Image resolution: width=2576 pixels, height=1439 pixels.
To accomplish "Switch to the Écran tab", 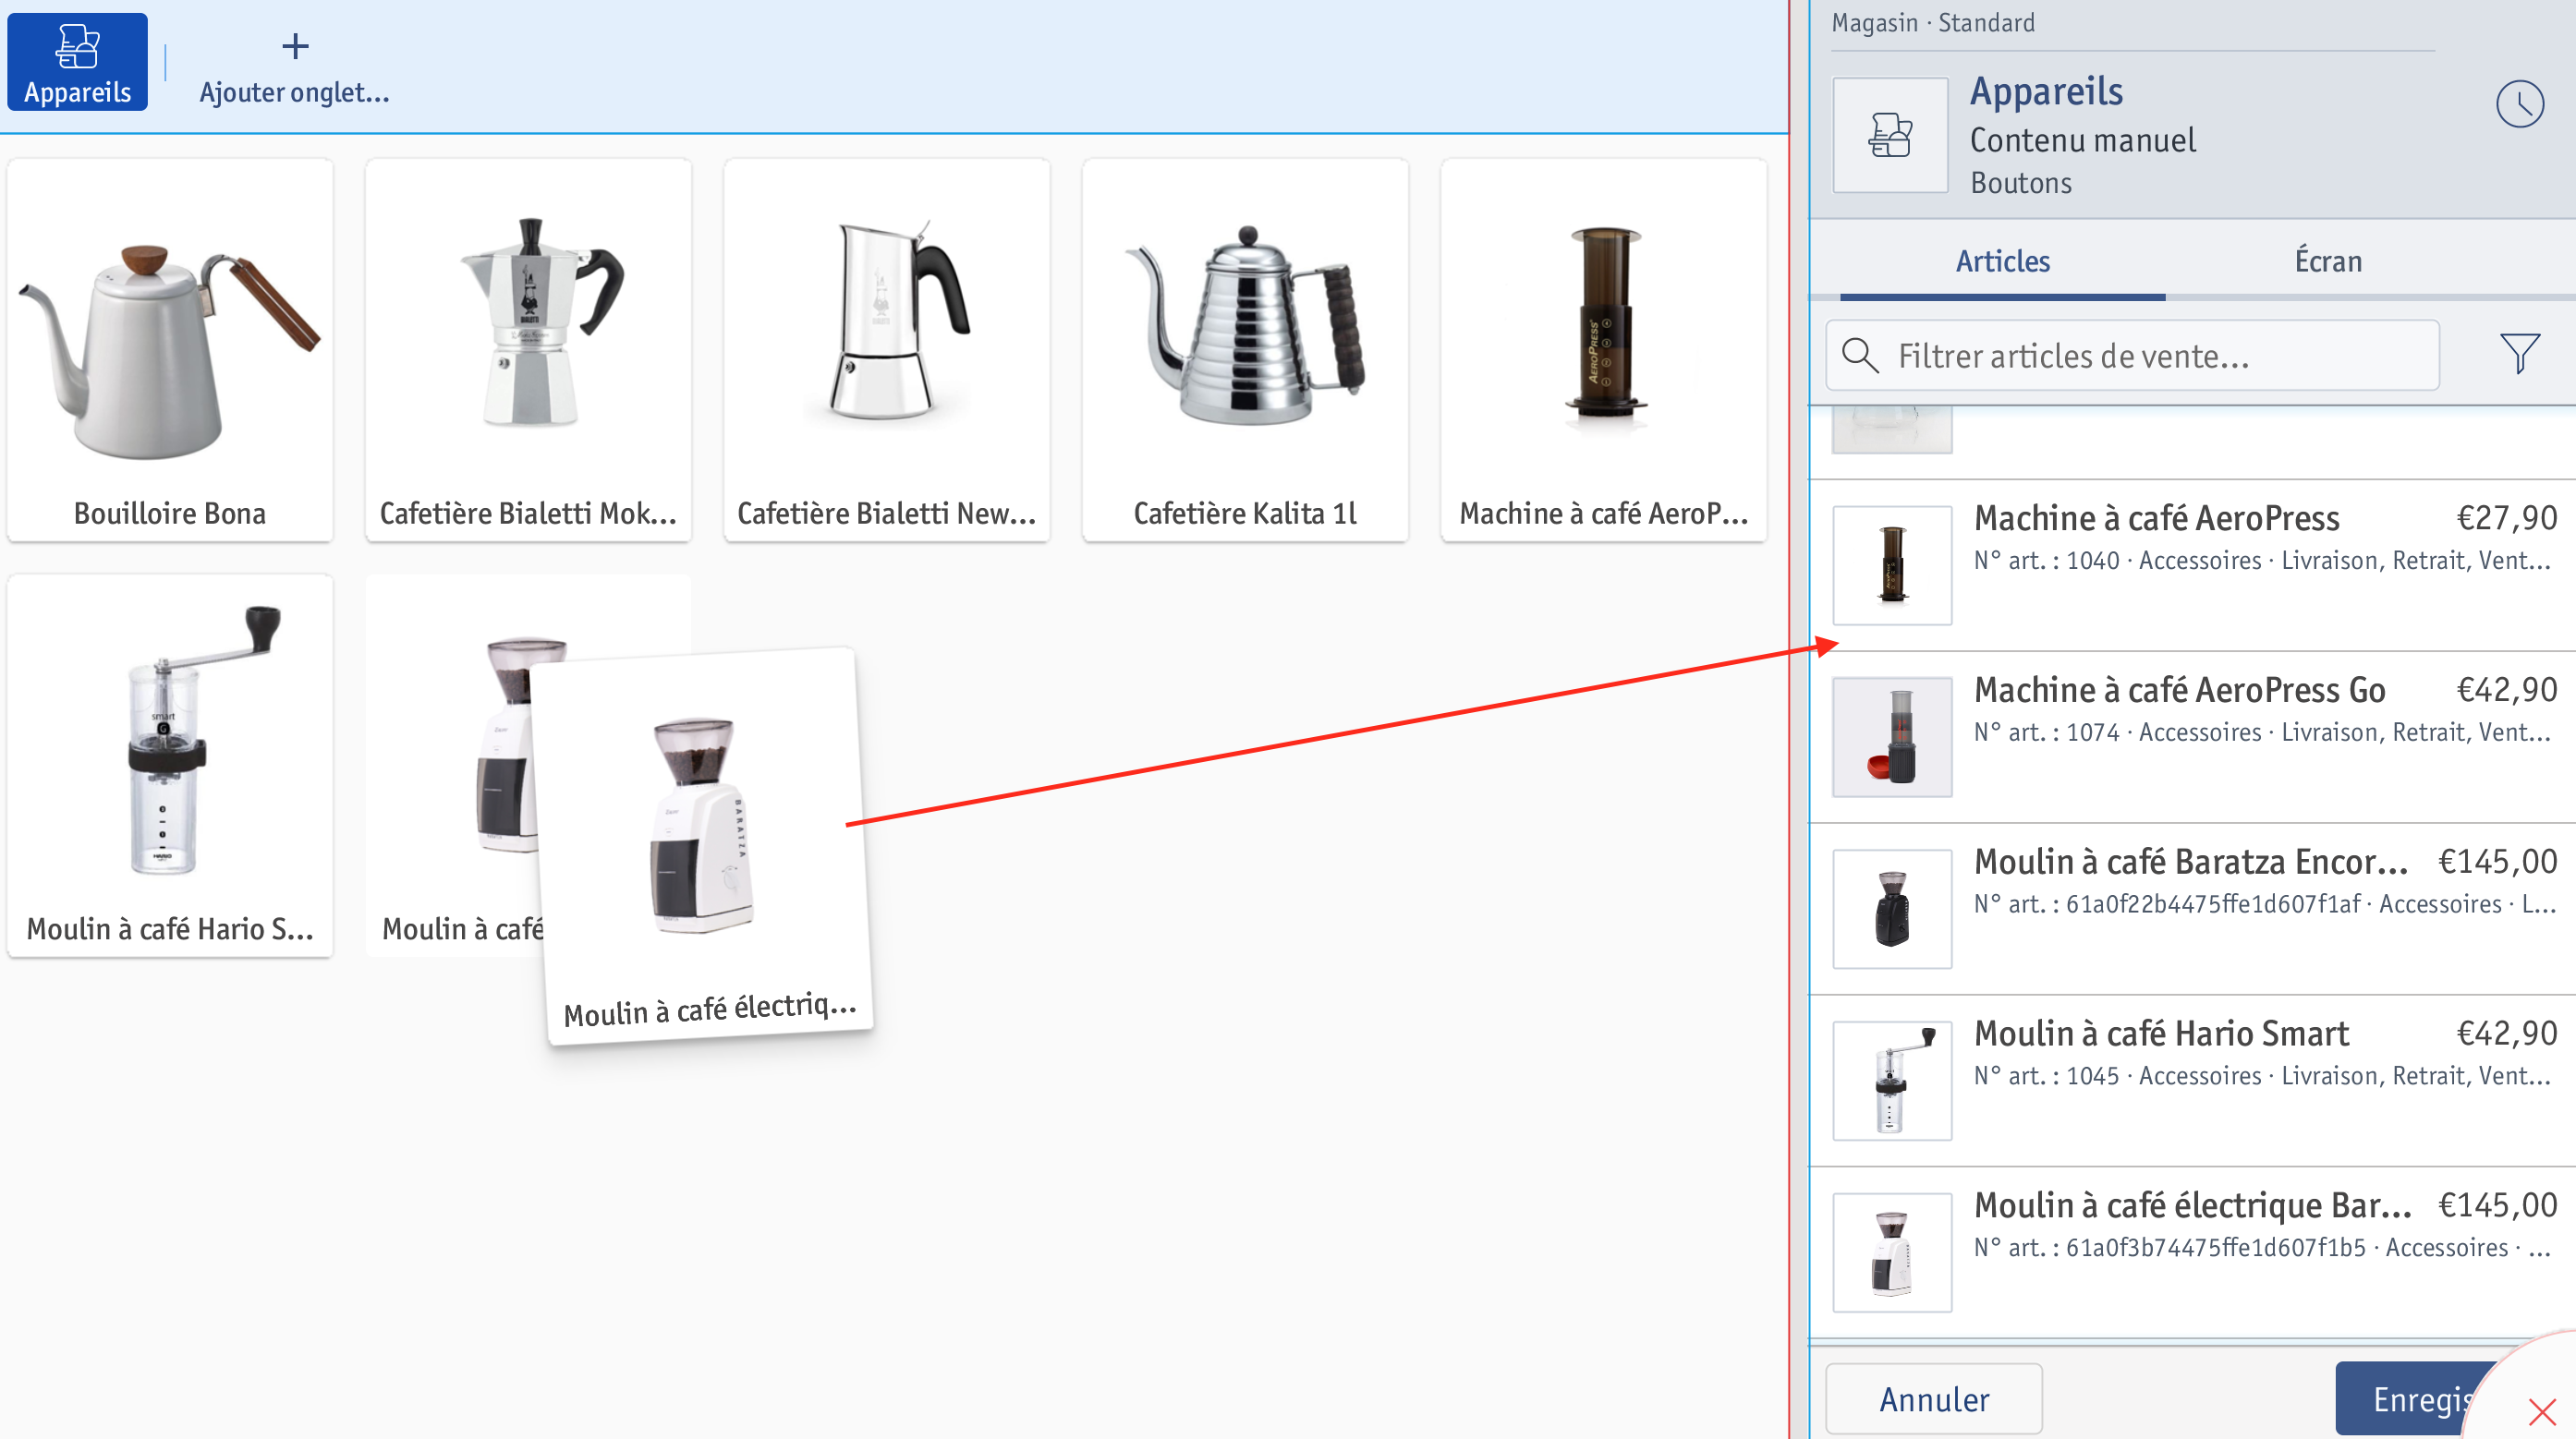I will point(2328,261).
